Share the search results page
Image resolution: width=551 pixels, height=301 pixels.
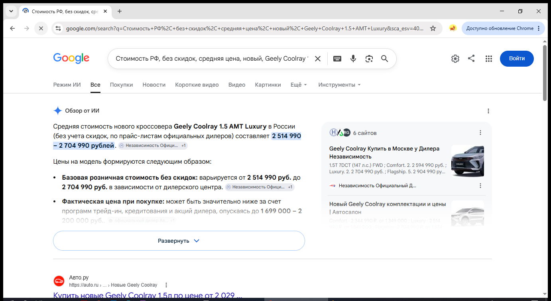pos(471,59)
